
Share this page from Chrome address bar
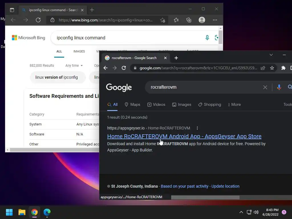pos(263,68)
